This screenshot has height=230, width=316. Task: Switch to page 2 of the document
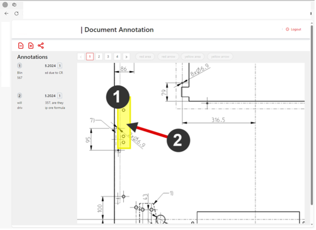[x=99, y=57]
